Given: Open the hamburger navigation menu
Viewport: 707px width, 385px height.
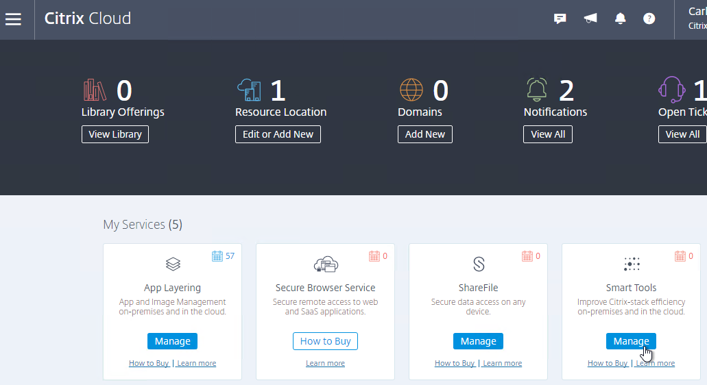Looking at the screenshot, I should (x=13, y=19).
